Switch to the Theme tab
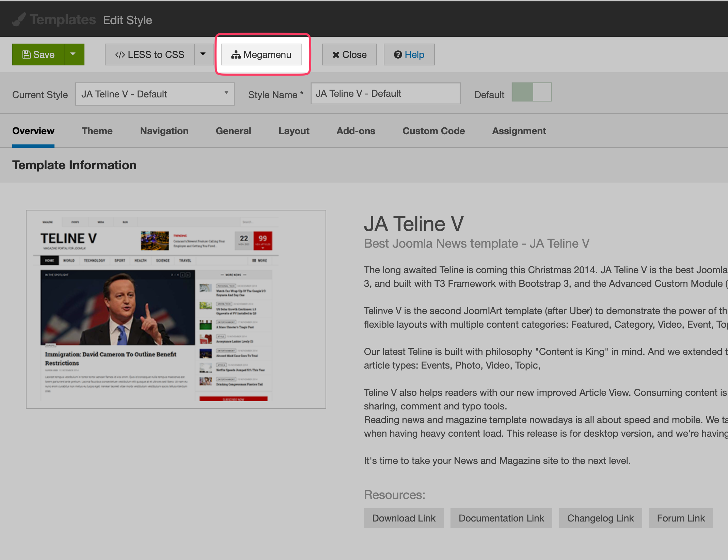728x560 pixels. point(97,131)
